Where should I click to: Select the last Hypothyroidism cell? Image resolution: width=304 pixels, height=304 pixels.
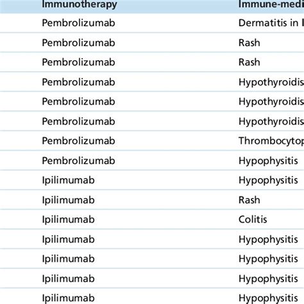click(x=271, y=121)
